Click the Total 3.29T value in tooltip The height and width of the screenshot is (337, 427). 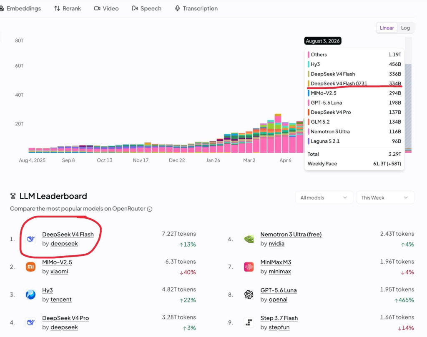pos(394,154)
